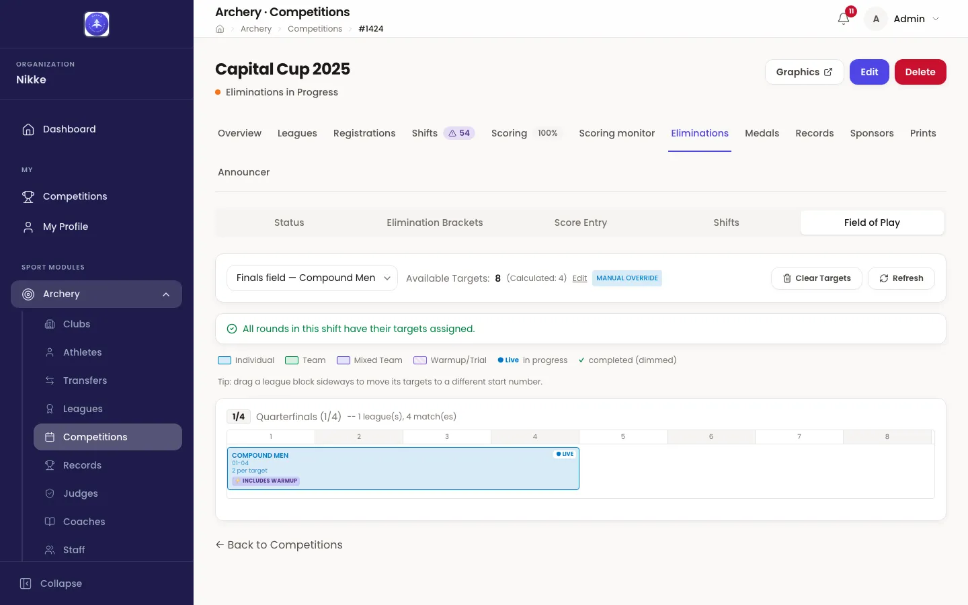
Task: Select the Status sub-tab
Action: (x=289, y=223)
